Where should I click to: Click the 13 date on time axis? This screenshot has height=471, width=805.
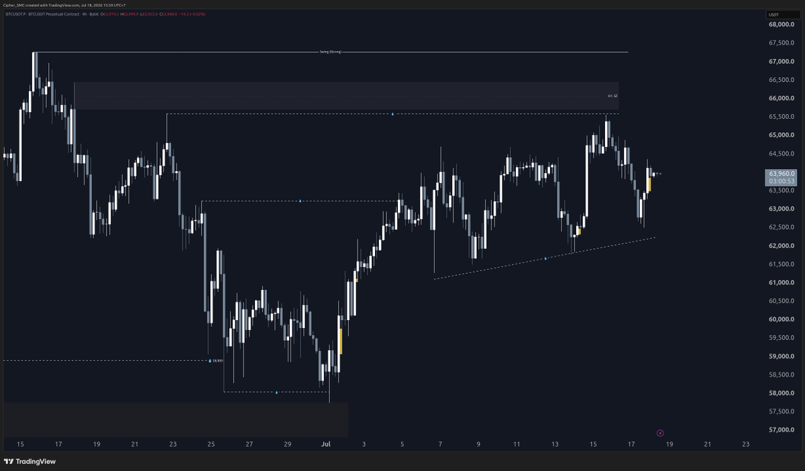[555, 444]
